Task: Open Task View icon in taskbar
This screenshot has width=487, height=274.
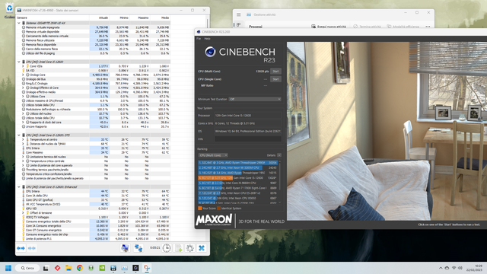Action: click(x=46, y=268)
